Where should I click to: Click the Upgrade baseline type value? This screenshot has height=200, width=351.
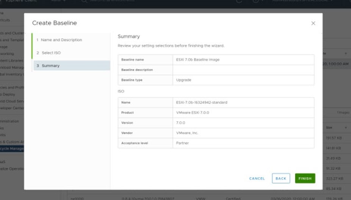183,80
